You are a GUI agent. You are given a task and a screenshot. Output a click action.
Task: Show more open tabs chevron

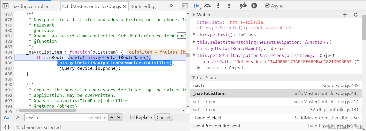(x=171, y=6)
